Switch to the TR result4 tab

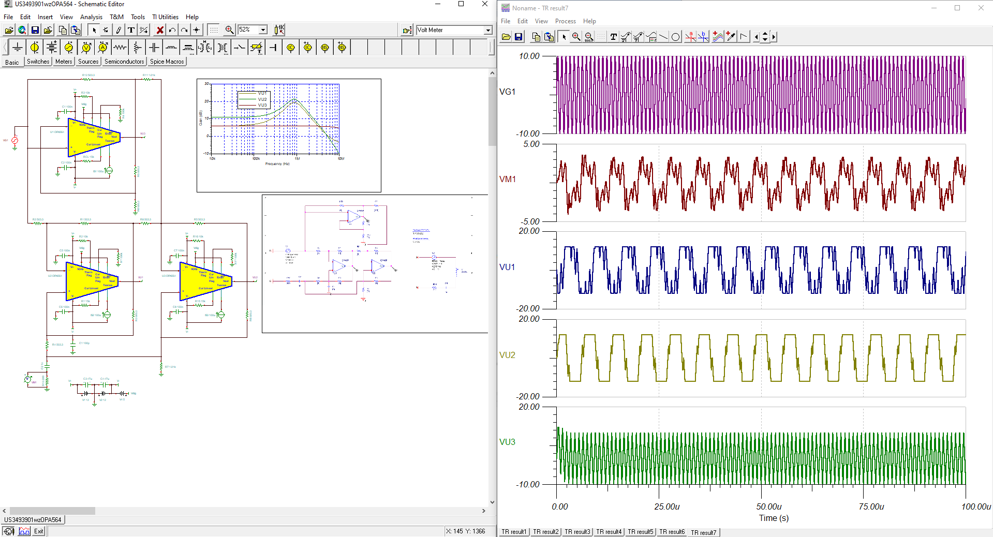tap(609, 532)
